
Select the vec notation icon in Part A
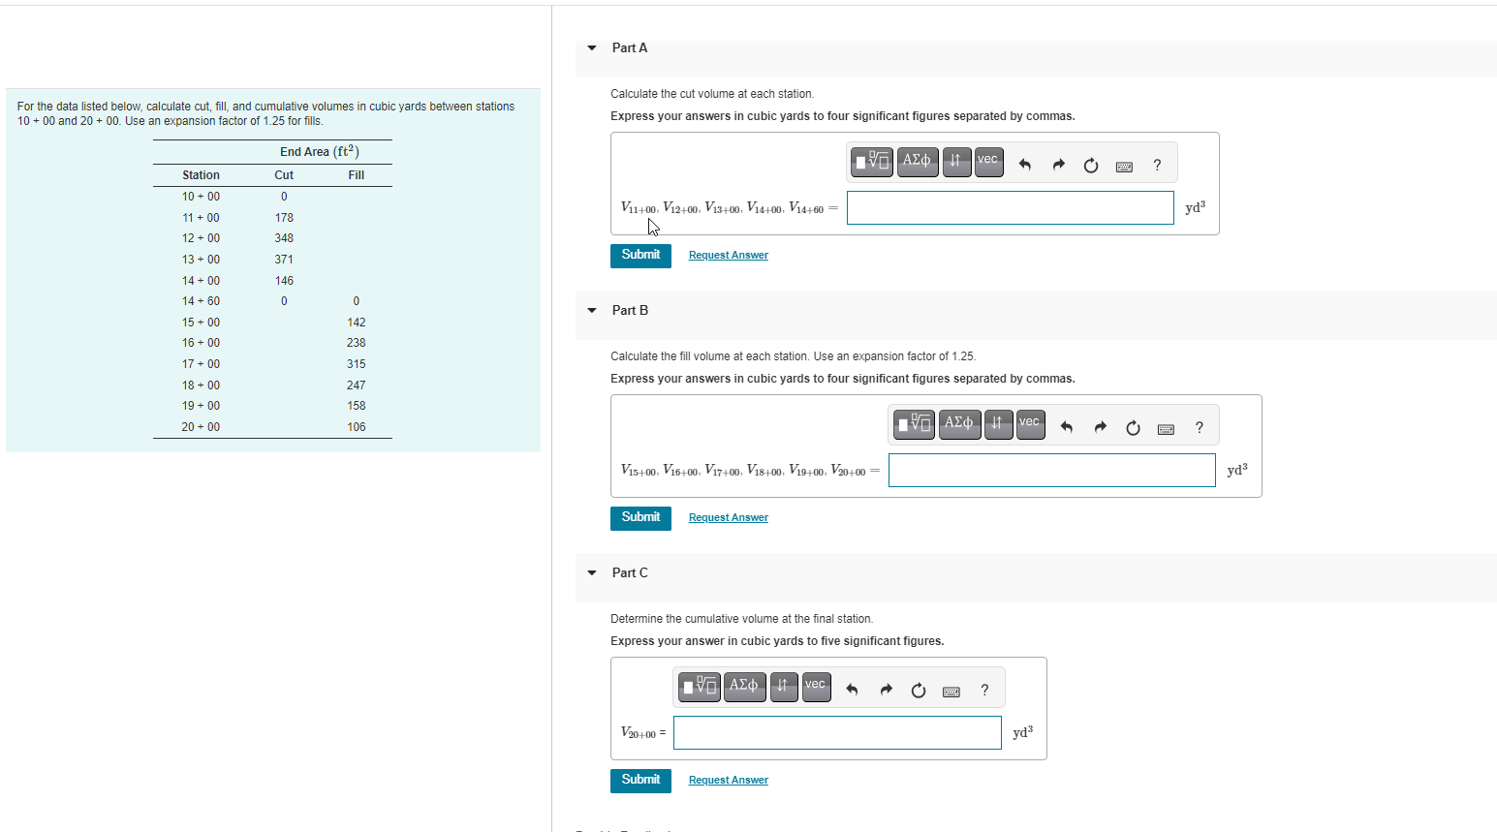[988, 161]
